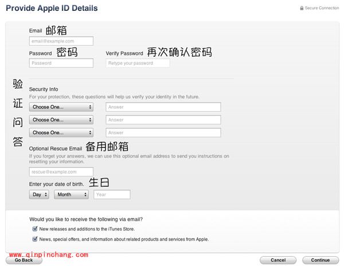Click the first security Answer field
Image resolution: width=344 pixels, height=267 pixels.
pos(163,107)
